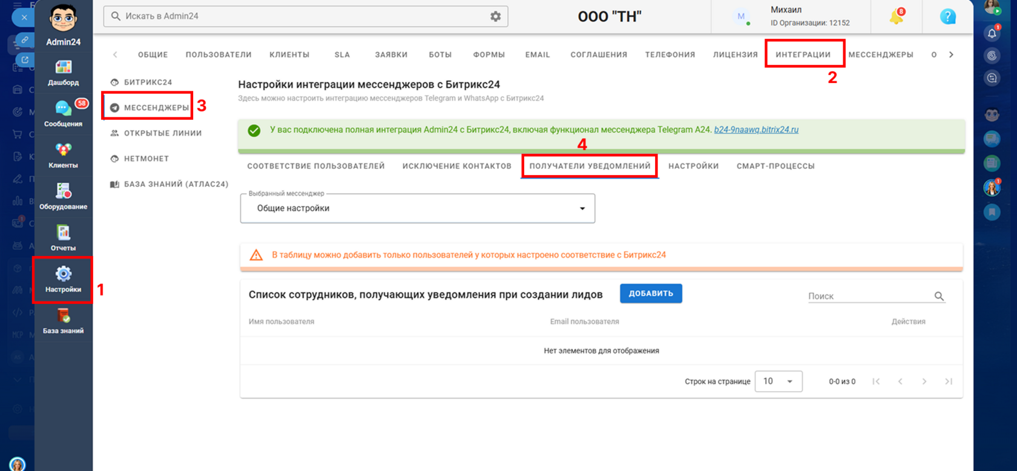Click the Действия column header
Image resolution: width=1017 pixels, height=471 pixels.
pyautogui.click(x=908, y=321)
